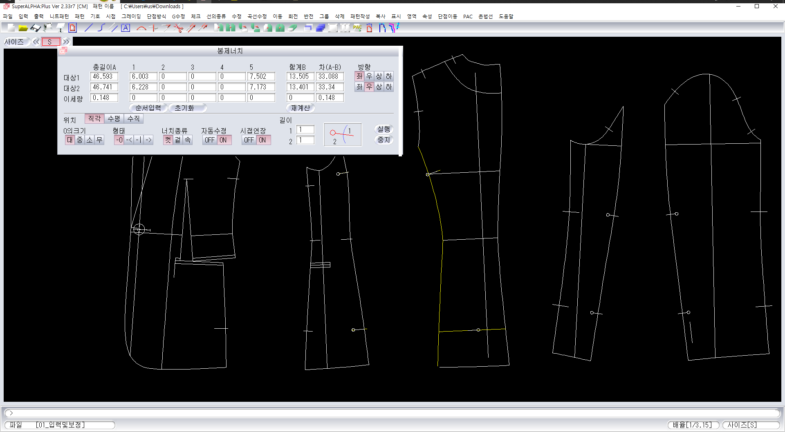Set 위치 to 수평
Viewport: 785px width, 432px height.
[114, 118]
